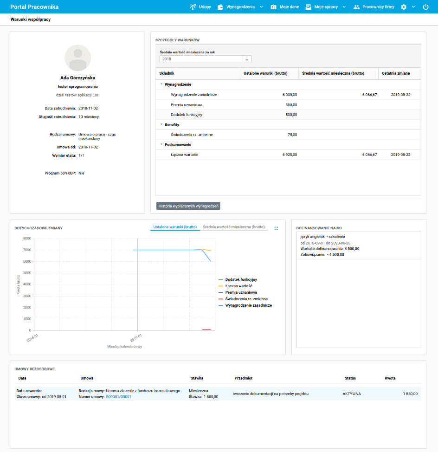Open the settings dropdown chevron

pos(413,7)
